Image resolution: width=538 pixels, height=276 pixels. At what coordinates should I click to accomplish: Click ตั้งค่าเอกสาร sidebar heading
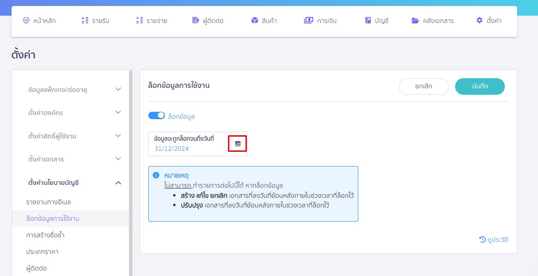46,160
